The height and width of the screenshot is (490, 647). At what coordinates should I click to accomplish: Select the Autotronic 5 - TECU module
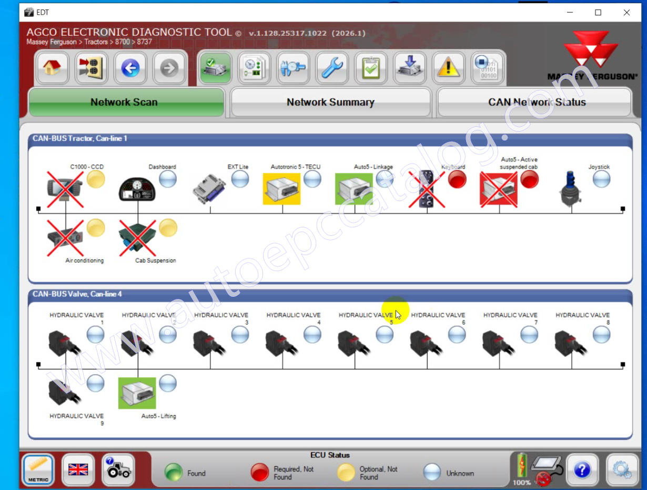pos(281,189)
